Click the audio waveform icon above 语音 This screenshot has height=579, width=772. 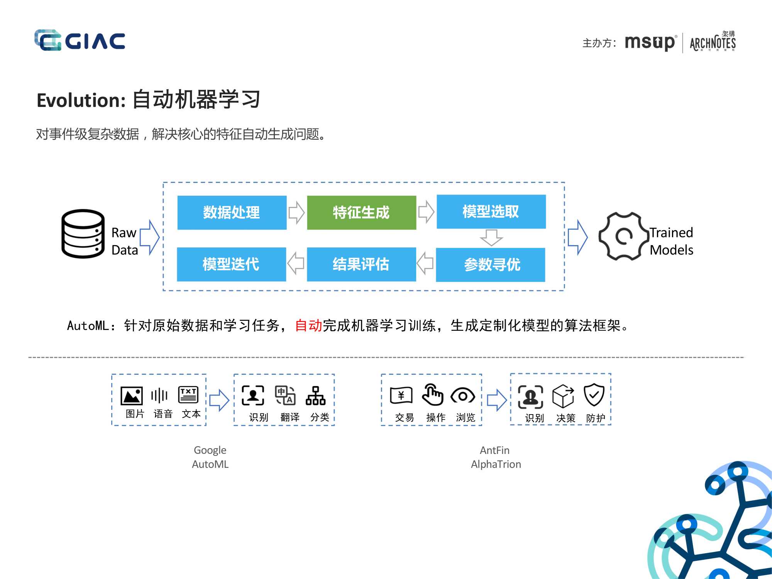pos(159,396)
